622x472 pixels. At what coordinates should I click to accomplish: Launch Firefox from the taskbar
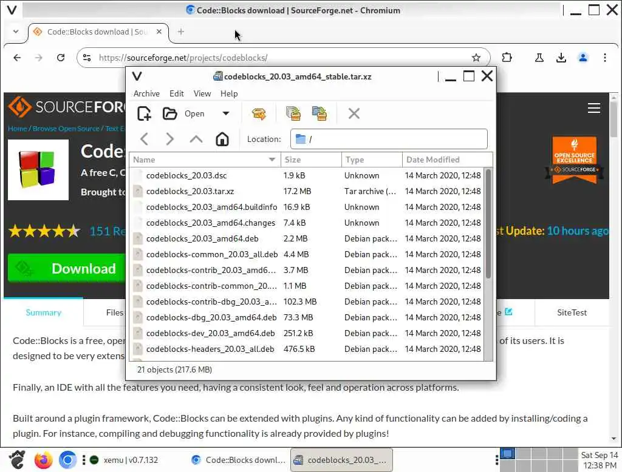pos(43,460)
